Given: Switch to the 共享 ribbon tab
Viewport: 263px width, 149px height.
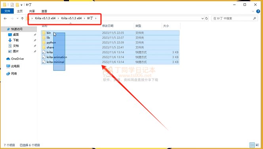Looking at the screenshot, I should (x=32, y=11).
